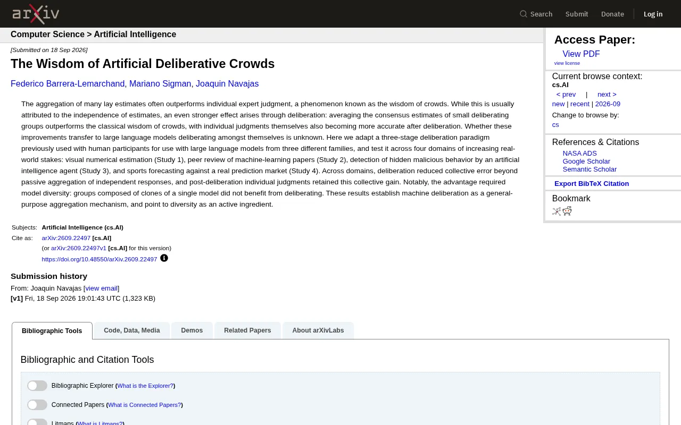This screenshot has width=681, height=425.
Task: Click the view license link
Action: pos(567,63)
